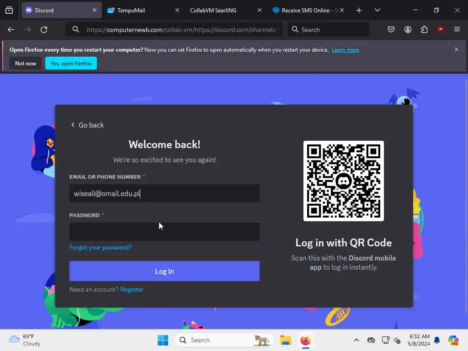468x351 pixels.
Task: Click the address bar URL
Action: click(x=182, y=30)
